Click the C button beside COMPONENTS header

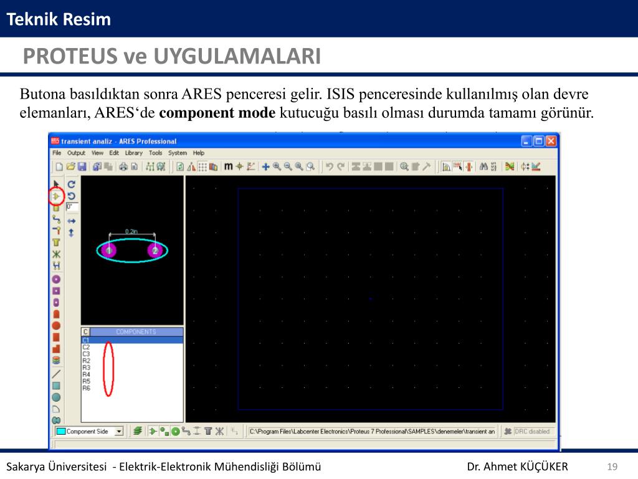click(85, 332)
